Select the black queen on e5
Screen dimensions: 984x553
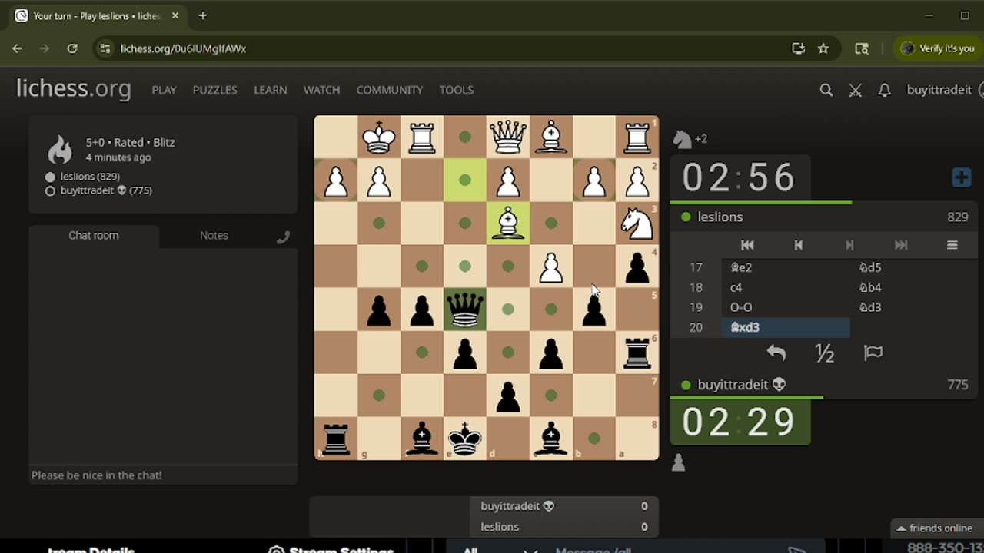(465, 310)
